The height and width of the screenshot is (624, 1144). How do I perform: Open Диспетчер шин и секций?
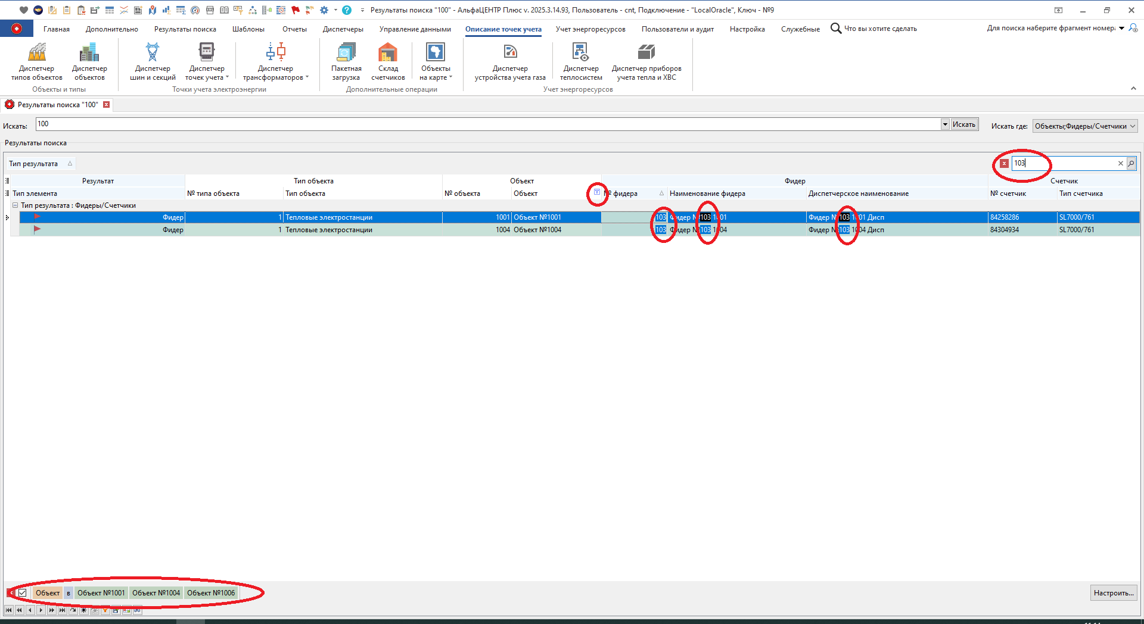click(153, 62)
